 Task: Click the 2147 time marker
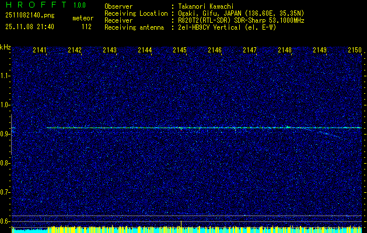250,50
